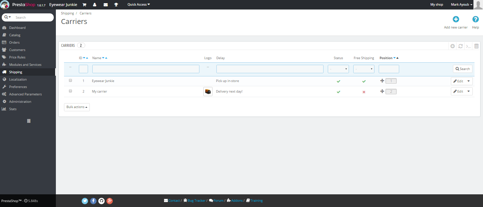483x207 pixels.
Task: Click the Name filter input field
Action: (x=146, y=69)
